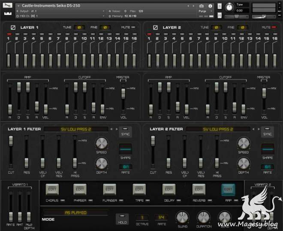283x231 pixels.
Task: Open the instrument info icon
Action: point(210,6)
